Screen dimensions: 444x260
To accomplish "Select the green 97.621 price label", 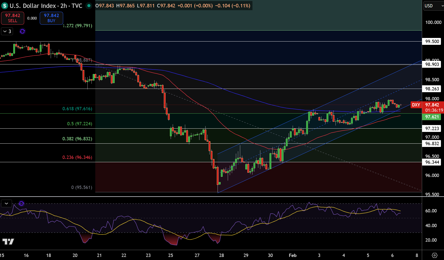I will pyautogui.click(x=432, y=117).
